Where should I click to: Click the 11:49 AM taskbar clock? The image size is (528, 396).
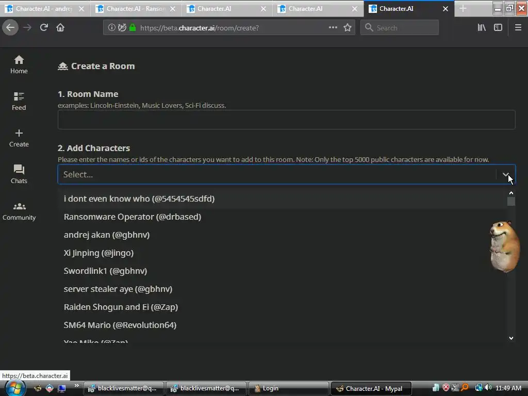(508, 388)
